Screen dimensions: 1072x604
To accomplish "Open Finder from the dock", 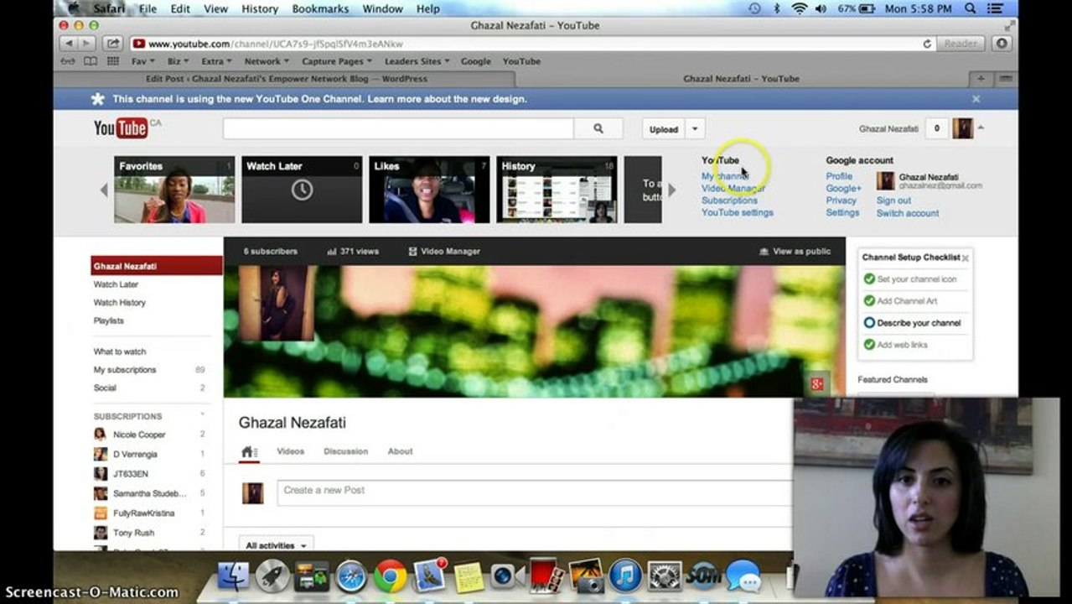I will 233,576.
